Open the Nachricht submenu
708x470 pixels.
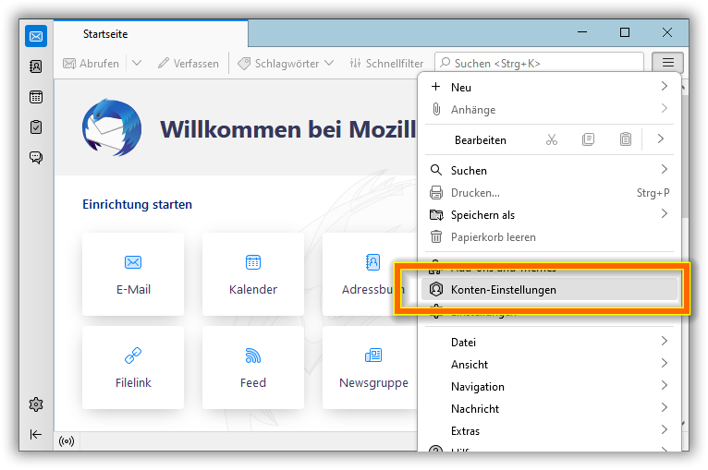point(549,409)
